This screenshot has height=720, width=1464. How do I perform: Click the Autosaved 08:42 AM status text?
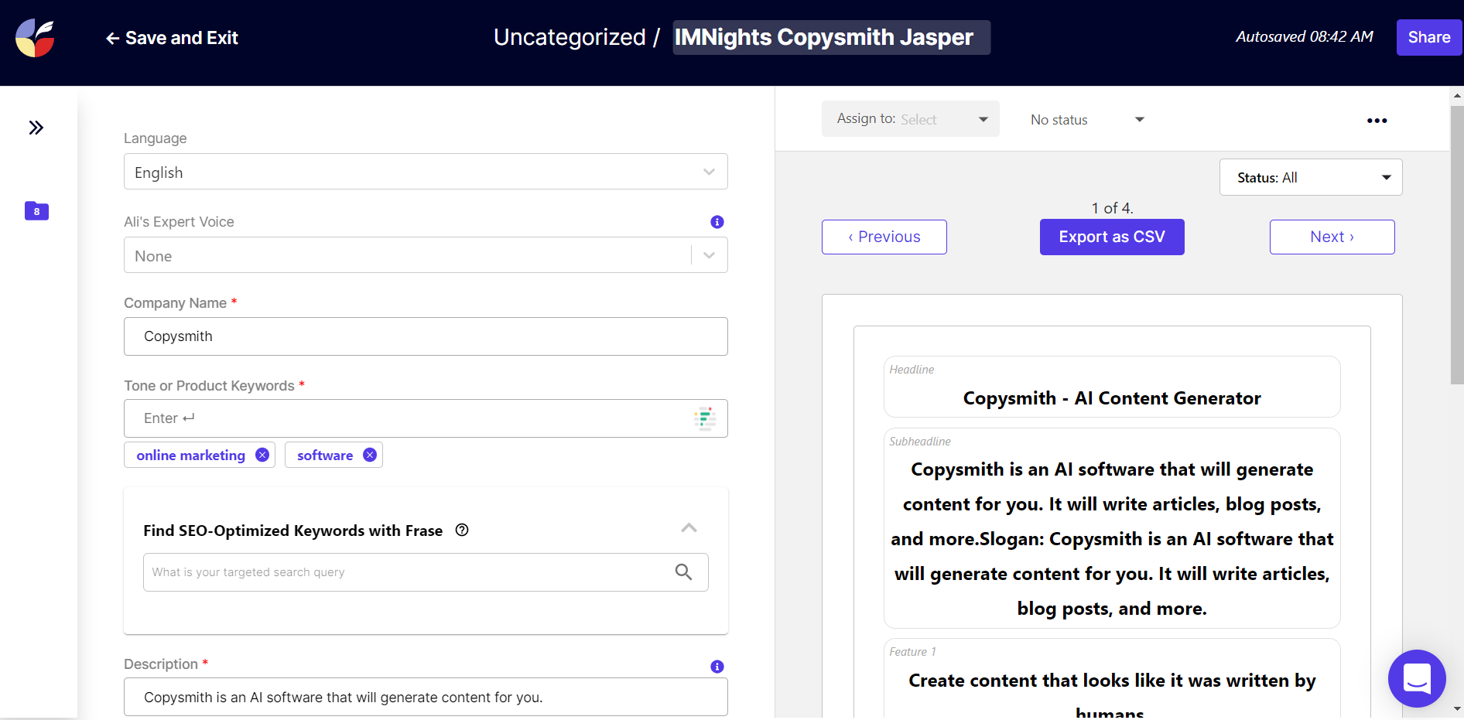coord(1305,36)
